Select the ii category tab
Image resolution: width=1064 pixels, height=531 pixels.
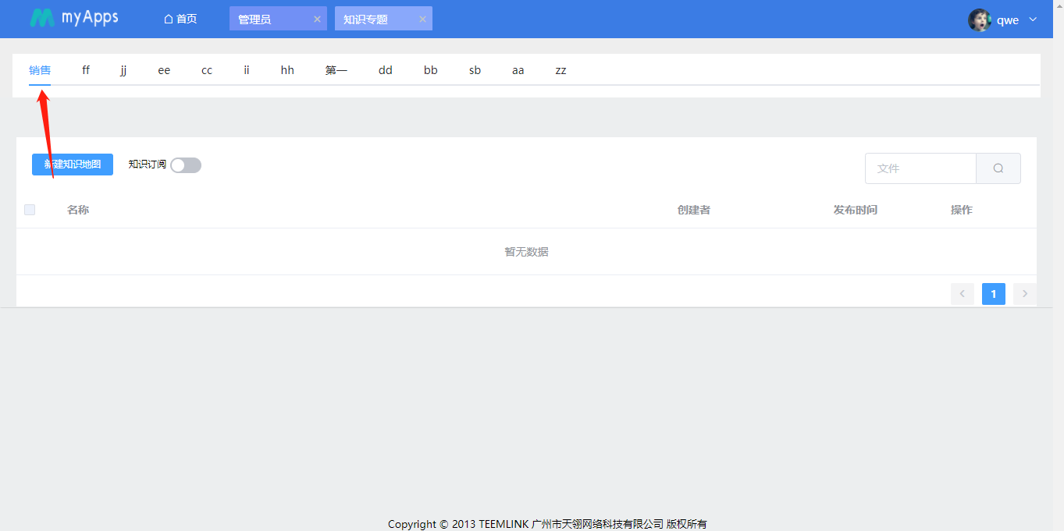point(247,70)
